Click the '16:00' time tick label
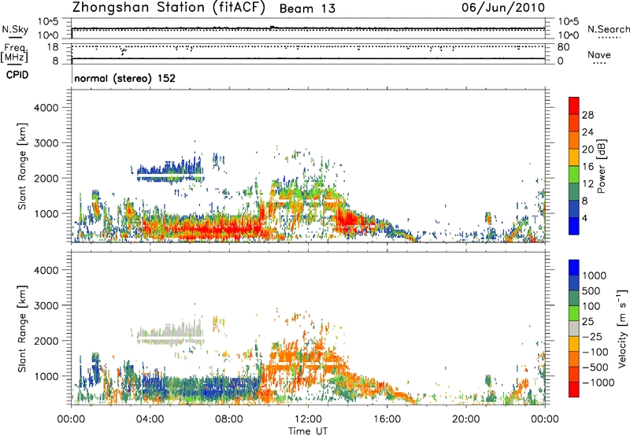 pyautogui.click(x=387, y=419)
